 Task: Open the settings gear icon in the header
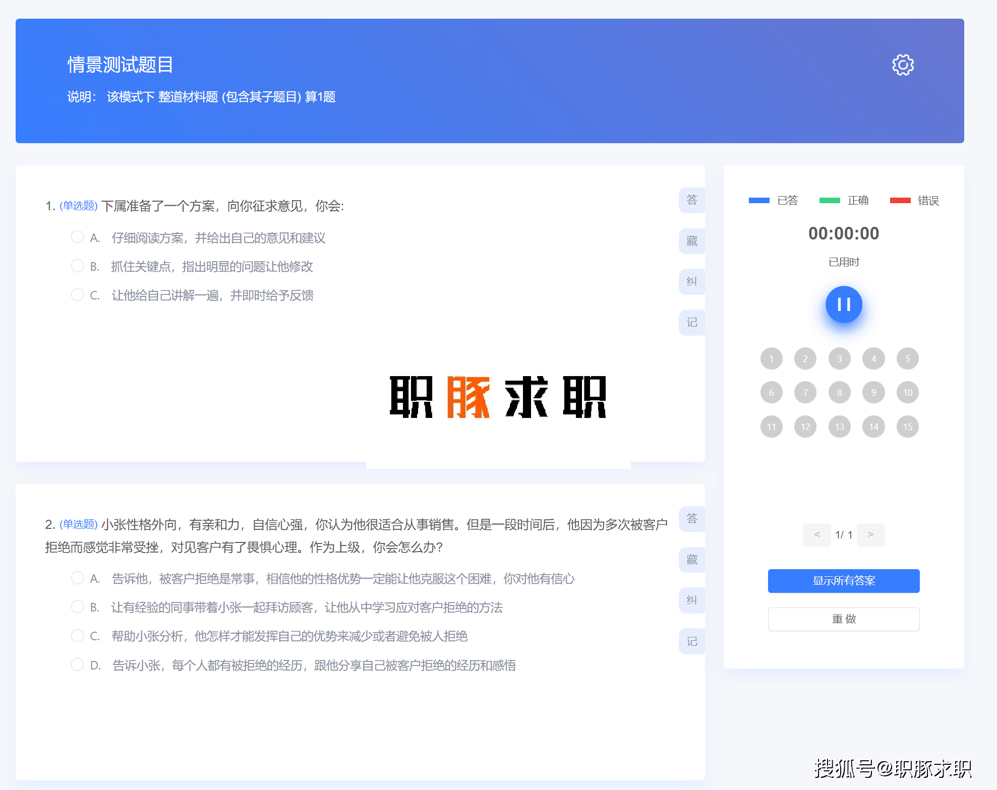pos(902,65)
